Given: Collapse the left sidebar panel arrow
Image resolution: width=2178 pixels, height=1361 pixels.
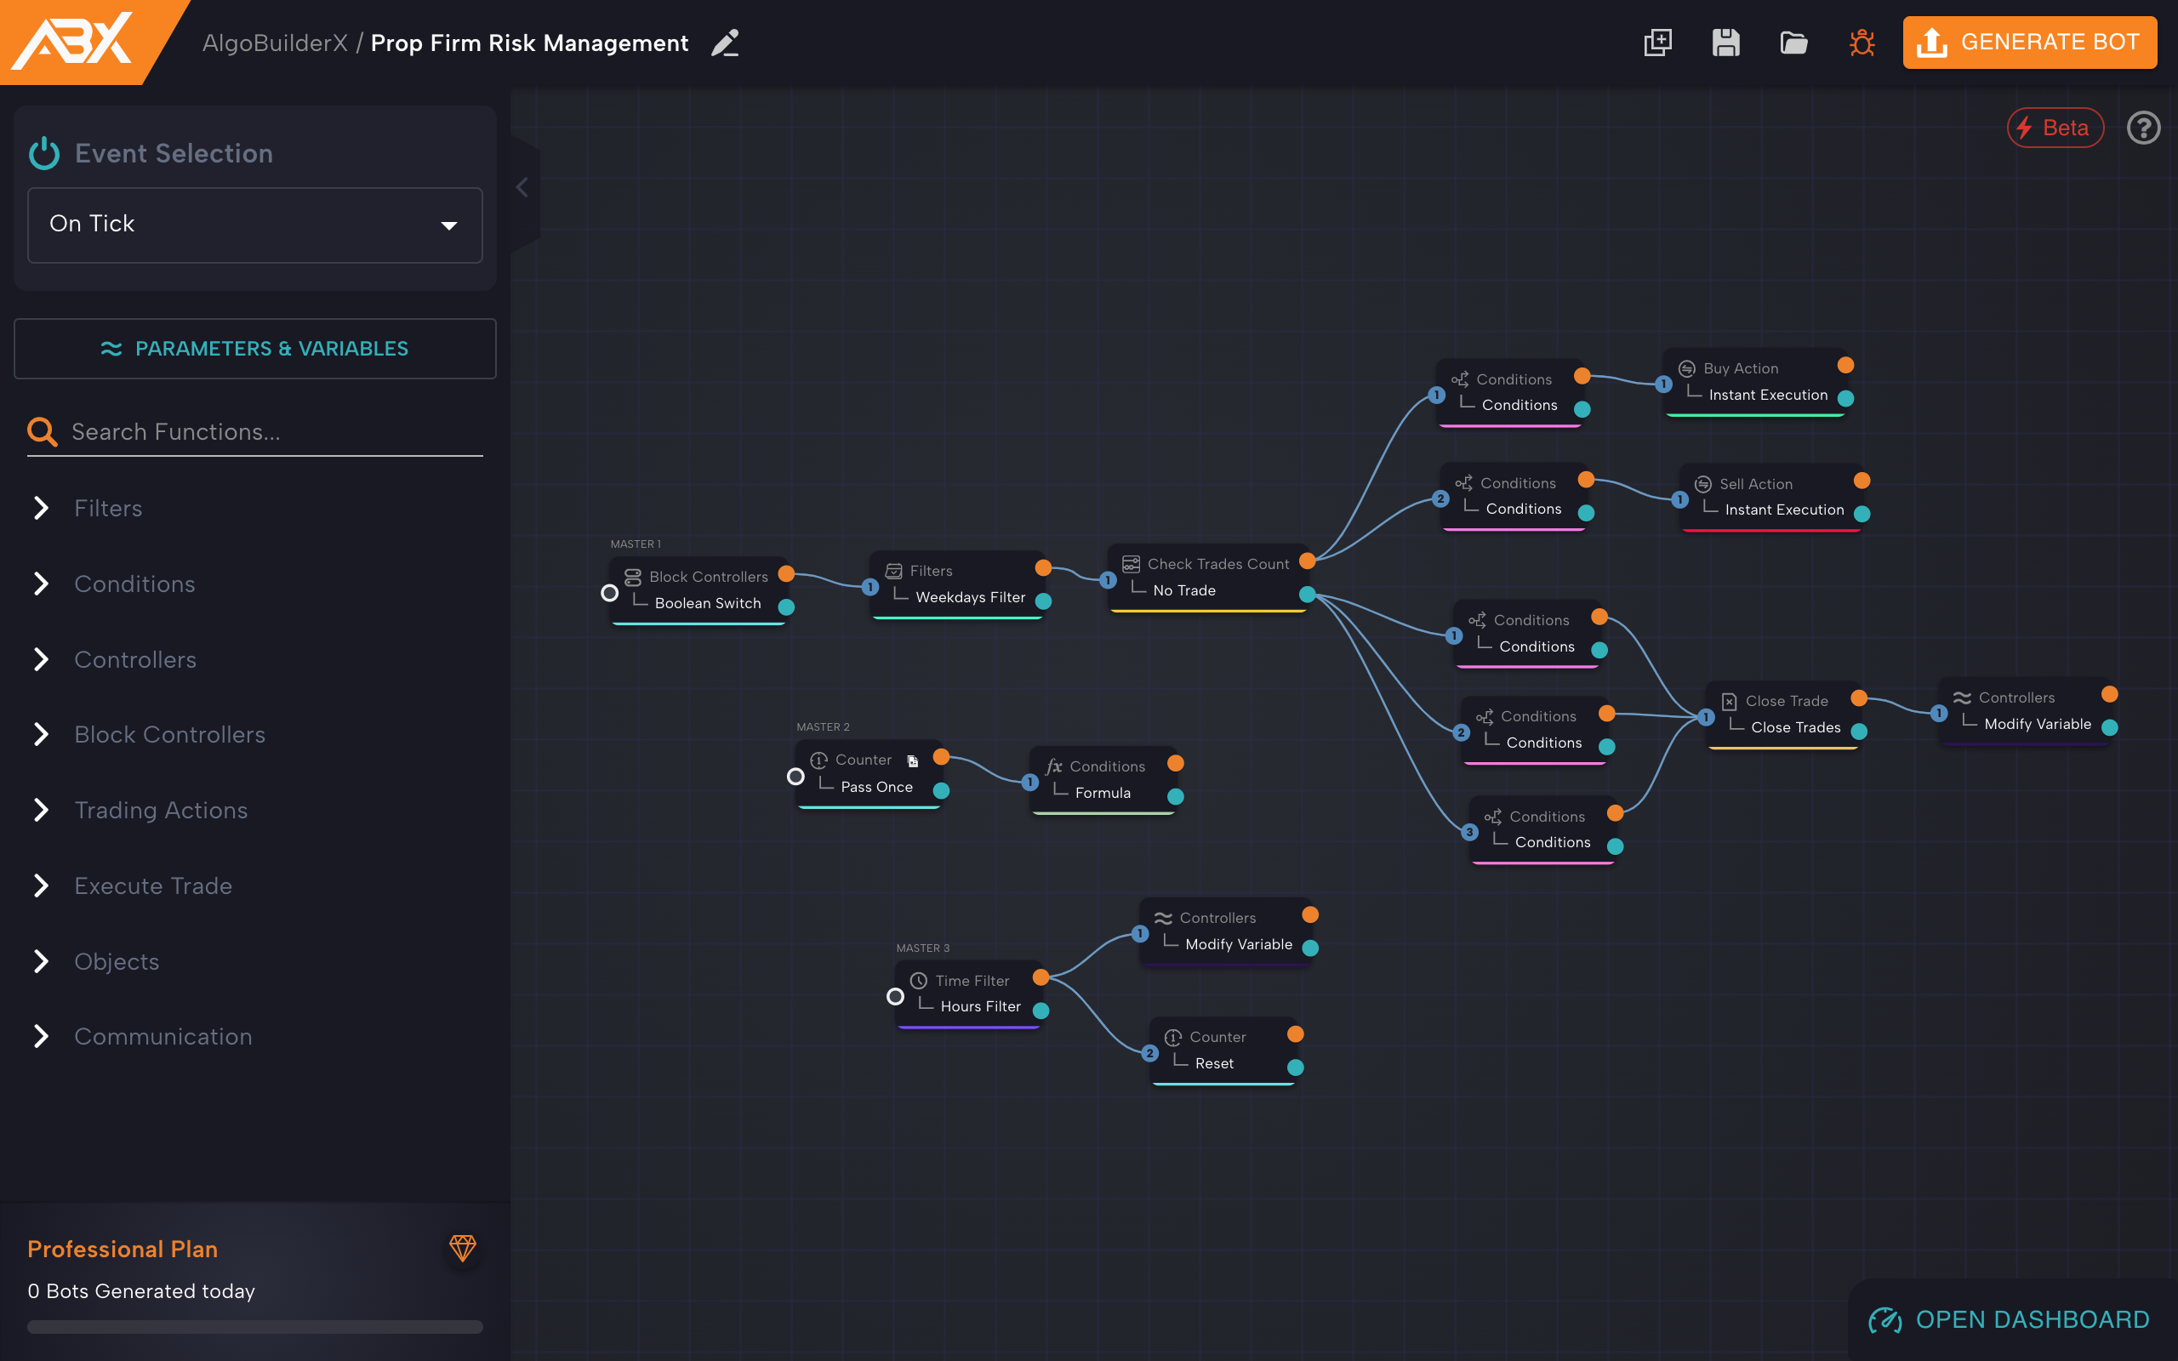Looking at the screenshot, I should point(523,187).
